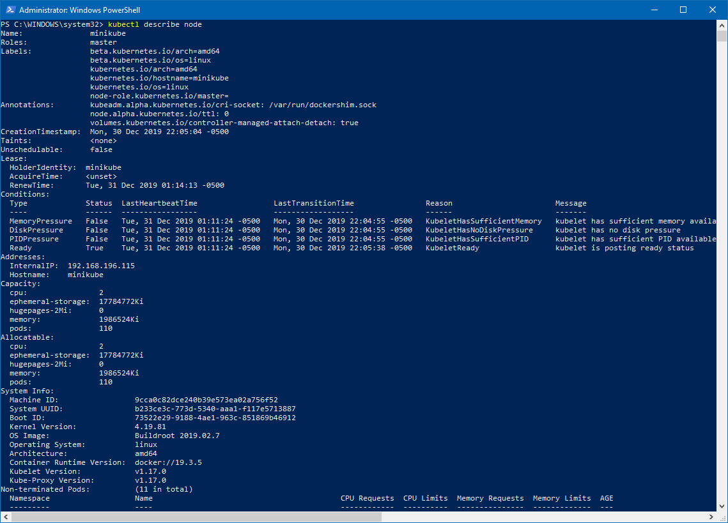Maximize the PowerShell window
This screenshot has height=523, width=728.
click(683, 10)
